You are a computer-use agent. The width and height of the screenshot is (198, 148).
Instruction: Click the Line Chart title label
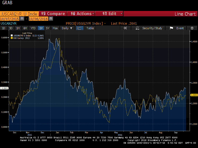coord(185,14)
